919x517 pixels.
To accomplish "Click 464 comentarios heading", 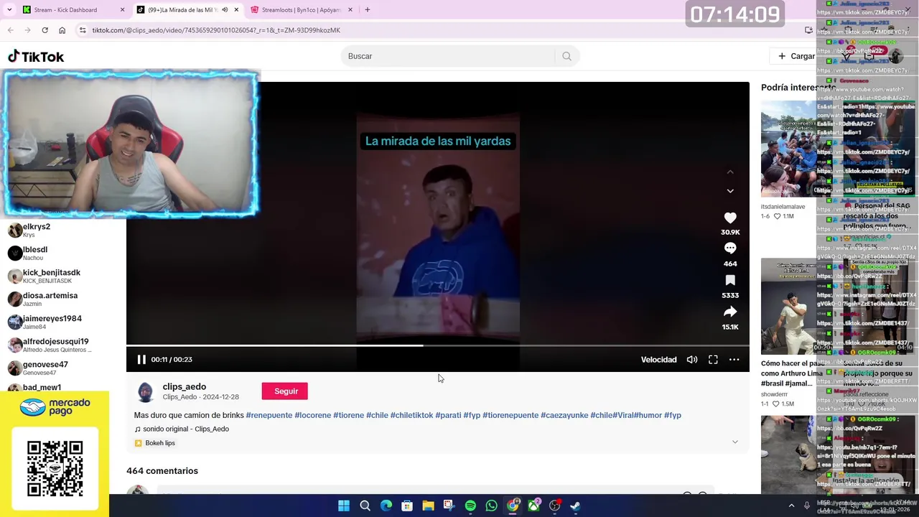I will (x=162, y=471).
